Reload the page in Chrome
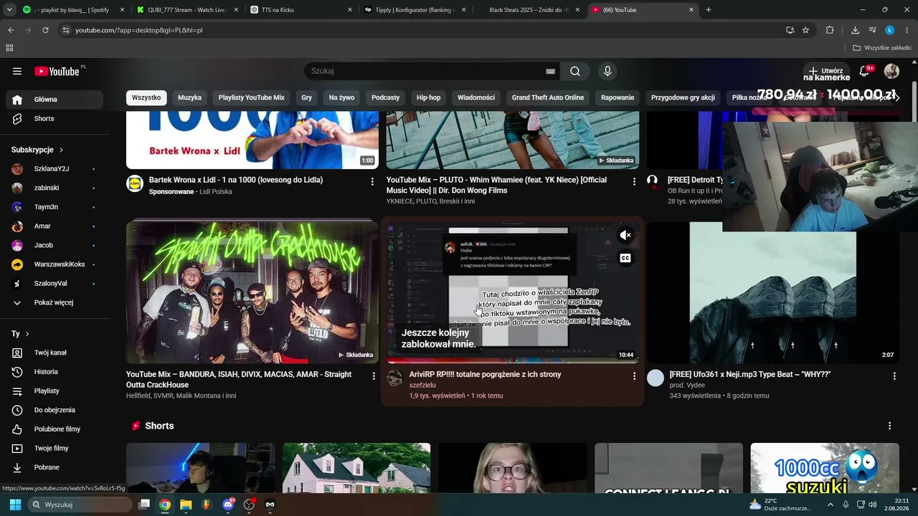Image resolution: width=918 pixels, height=516 pixels. click(x=45, y=30)
